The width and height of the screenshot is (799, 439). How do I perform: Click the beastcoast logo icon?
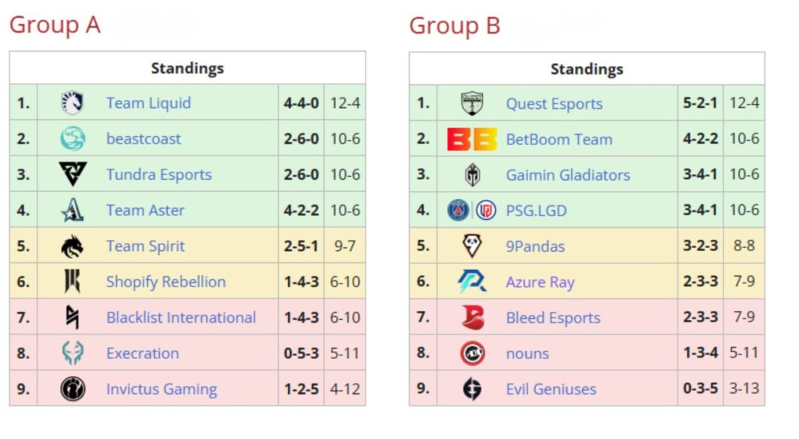(73, 138)
